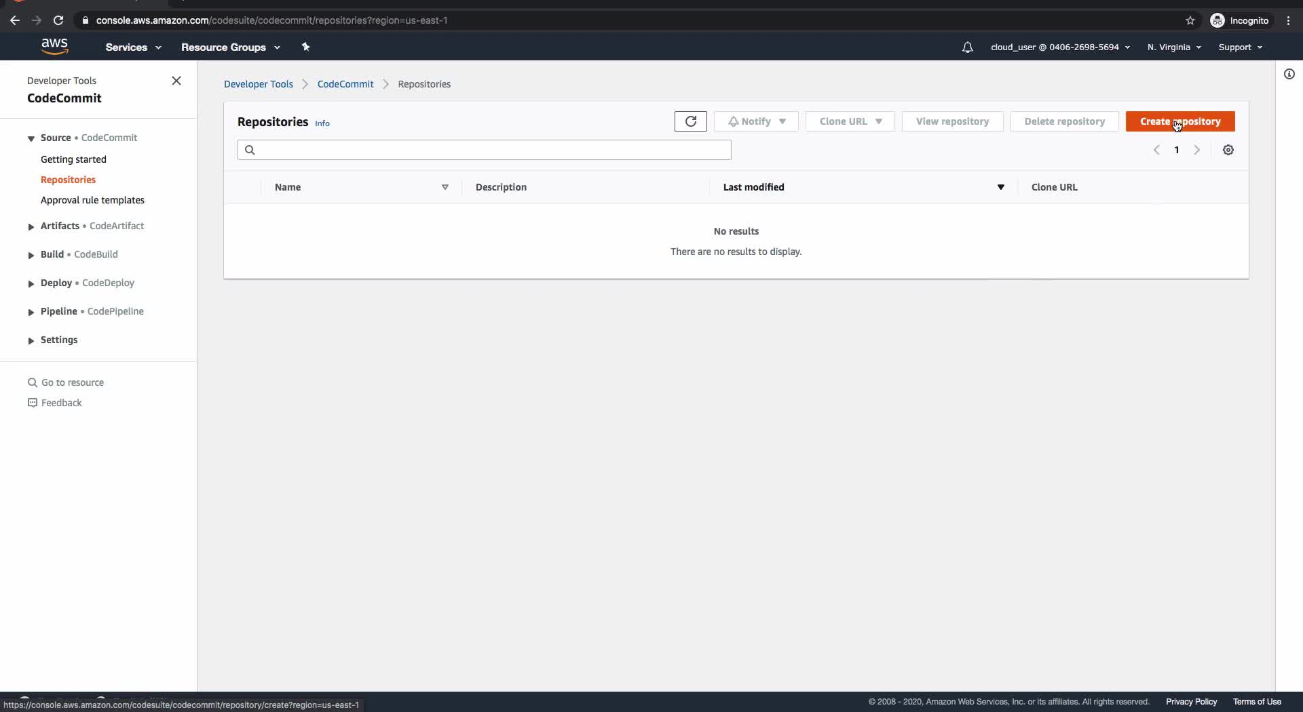Screen dimensions: 1303x712
Task: Open Developer Tools breadcrumb link
Action: coord(259,84)
